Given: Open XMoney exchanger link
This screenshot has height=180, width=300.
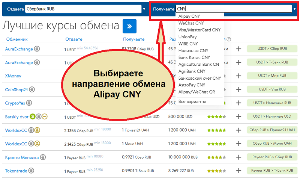Looking at the screenshot, I should [x=13, y=76].
